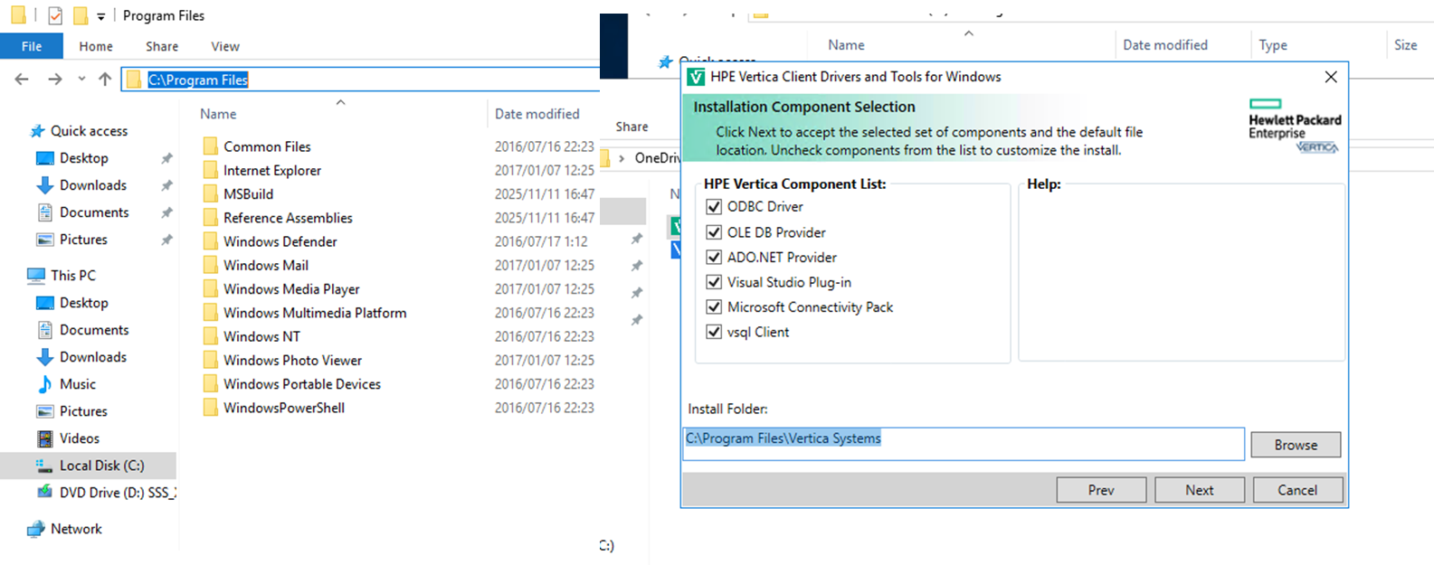Click the Install Folder path field

point(964,444)
